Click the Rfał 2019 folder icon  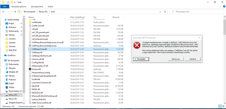[6, 50]
